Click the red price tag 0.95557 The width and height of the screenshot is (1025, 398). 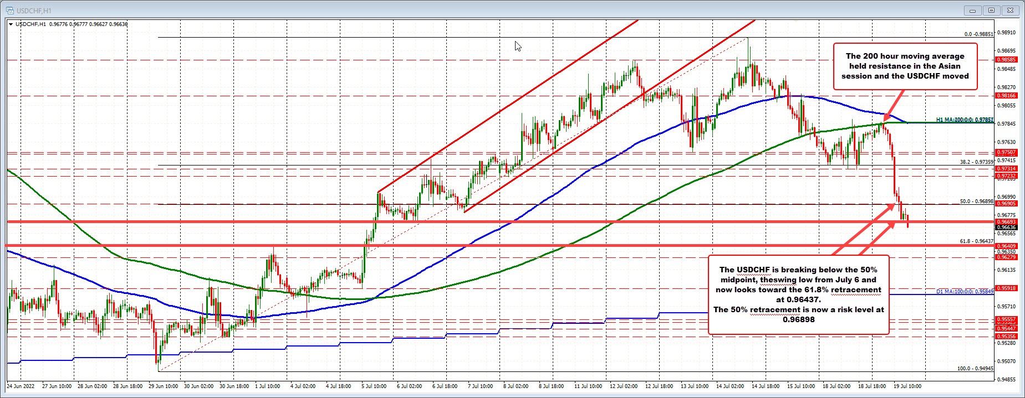pos(1007,319)
